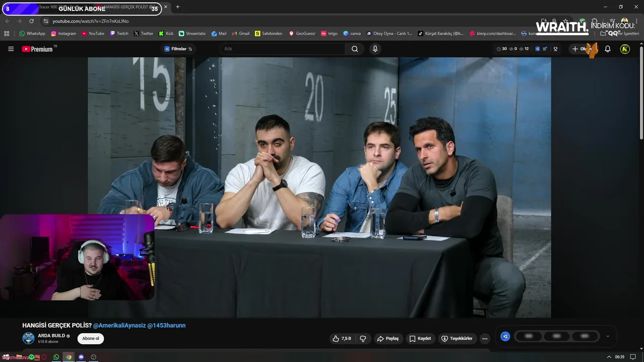The height and width of the screenshot is (362, 644).
Task: Open YouTube bookmark
Action: point(93,33)
